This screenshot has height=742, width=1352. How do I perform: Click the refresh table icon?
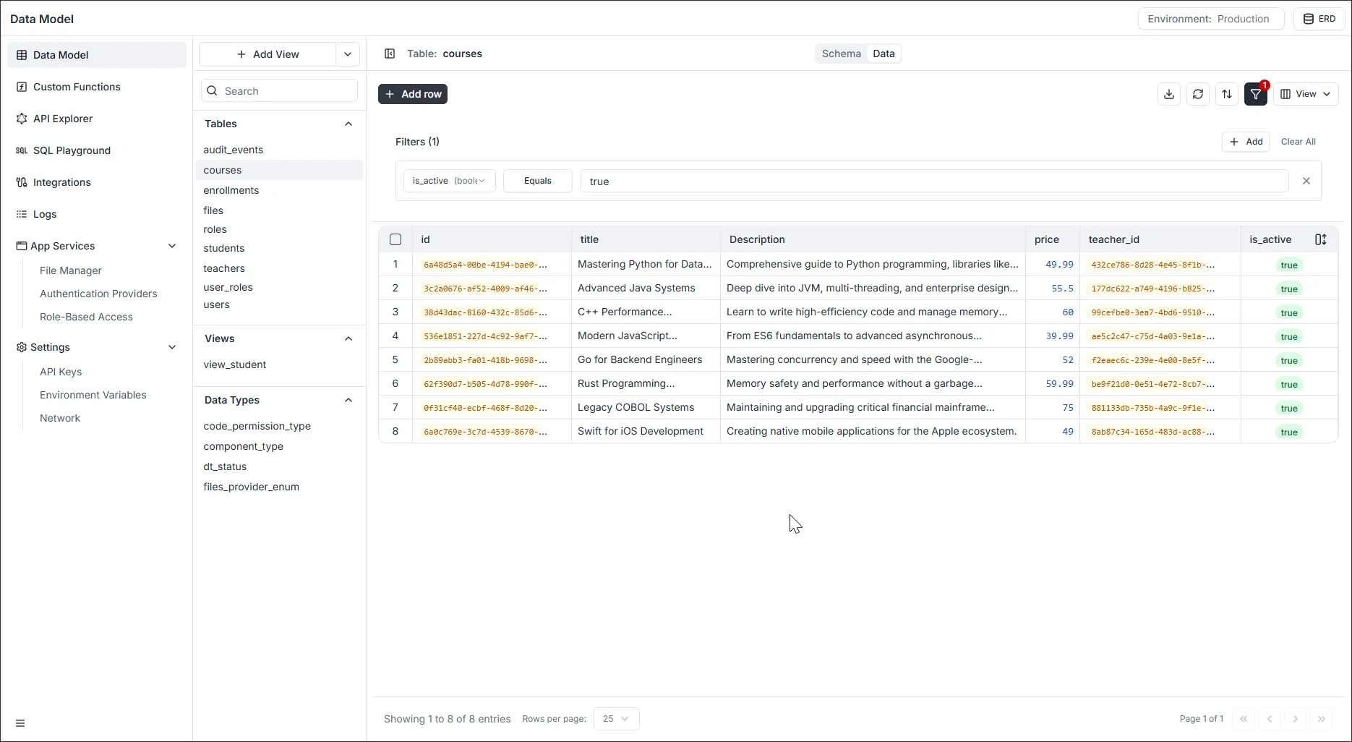[1198, 94]
